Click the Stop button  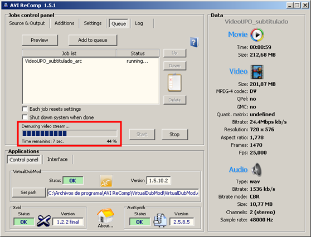click(x=174, y=135)
